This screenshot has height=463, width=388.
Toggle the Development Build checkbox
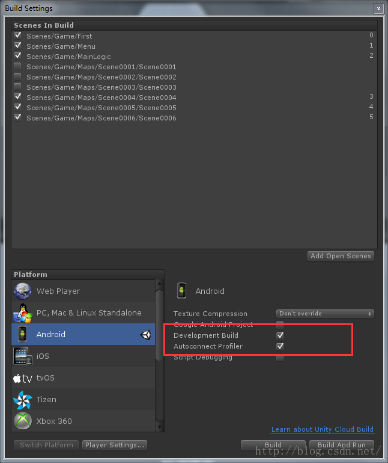click(x=280, y=335)
